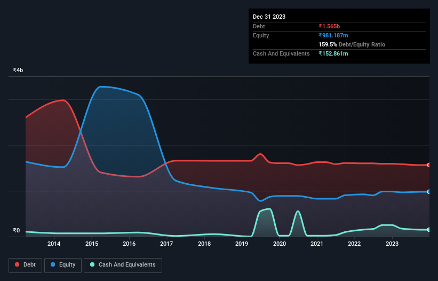Click the ₹0 y-axis label
Screen dimensions: 438x281
pos(16,230)
